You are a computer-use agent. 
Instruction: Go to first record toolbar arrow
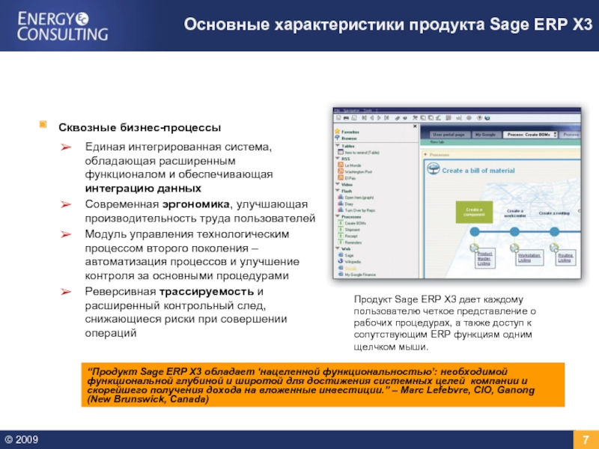(364, 118)
